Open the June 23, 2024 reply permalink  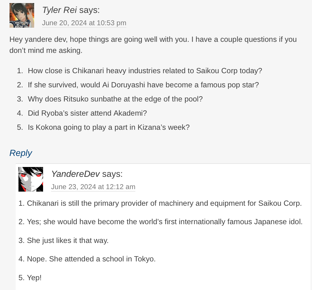[x=93, y=187]
